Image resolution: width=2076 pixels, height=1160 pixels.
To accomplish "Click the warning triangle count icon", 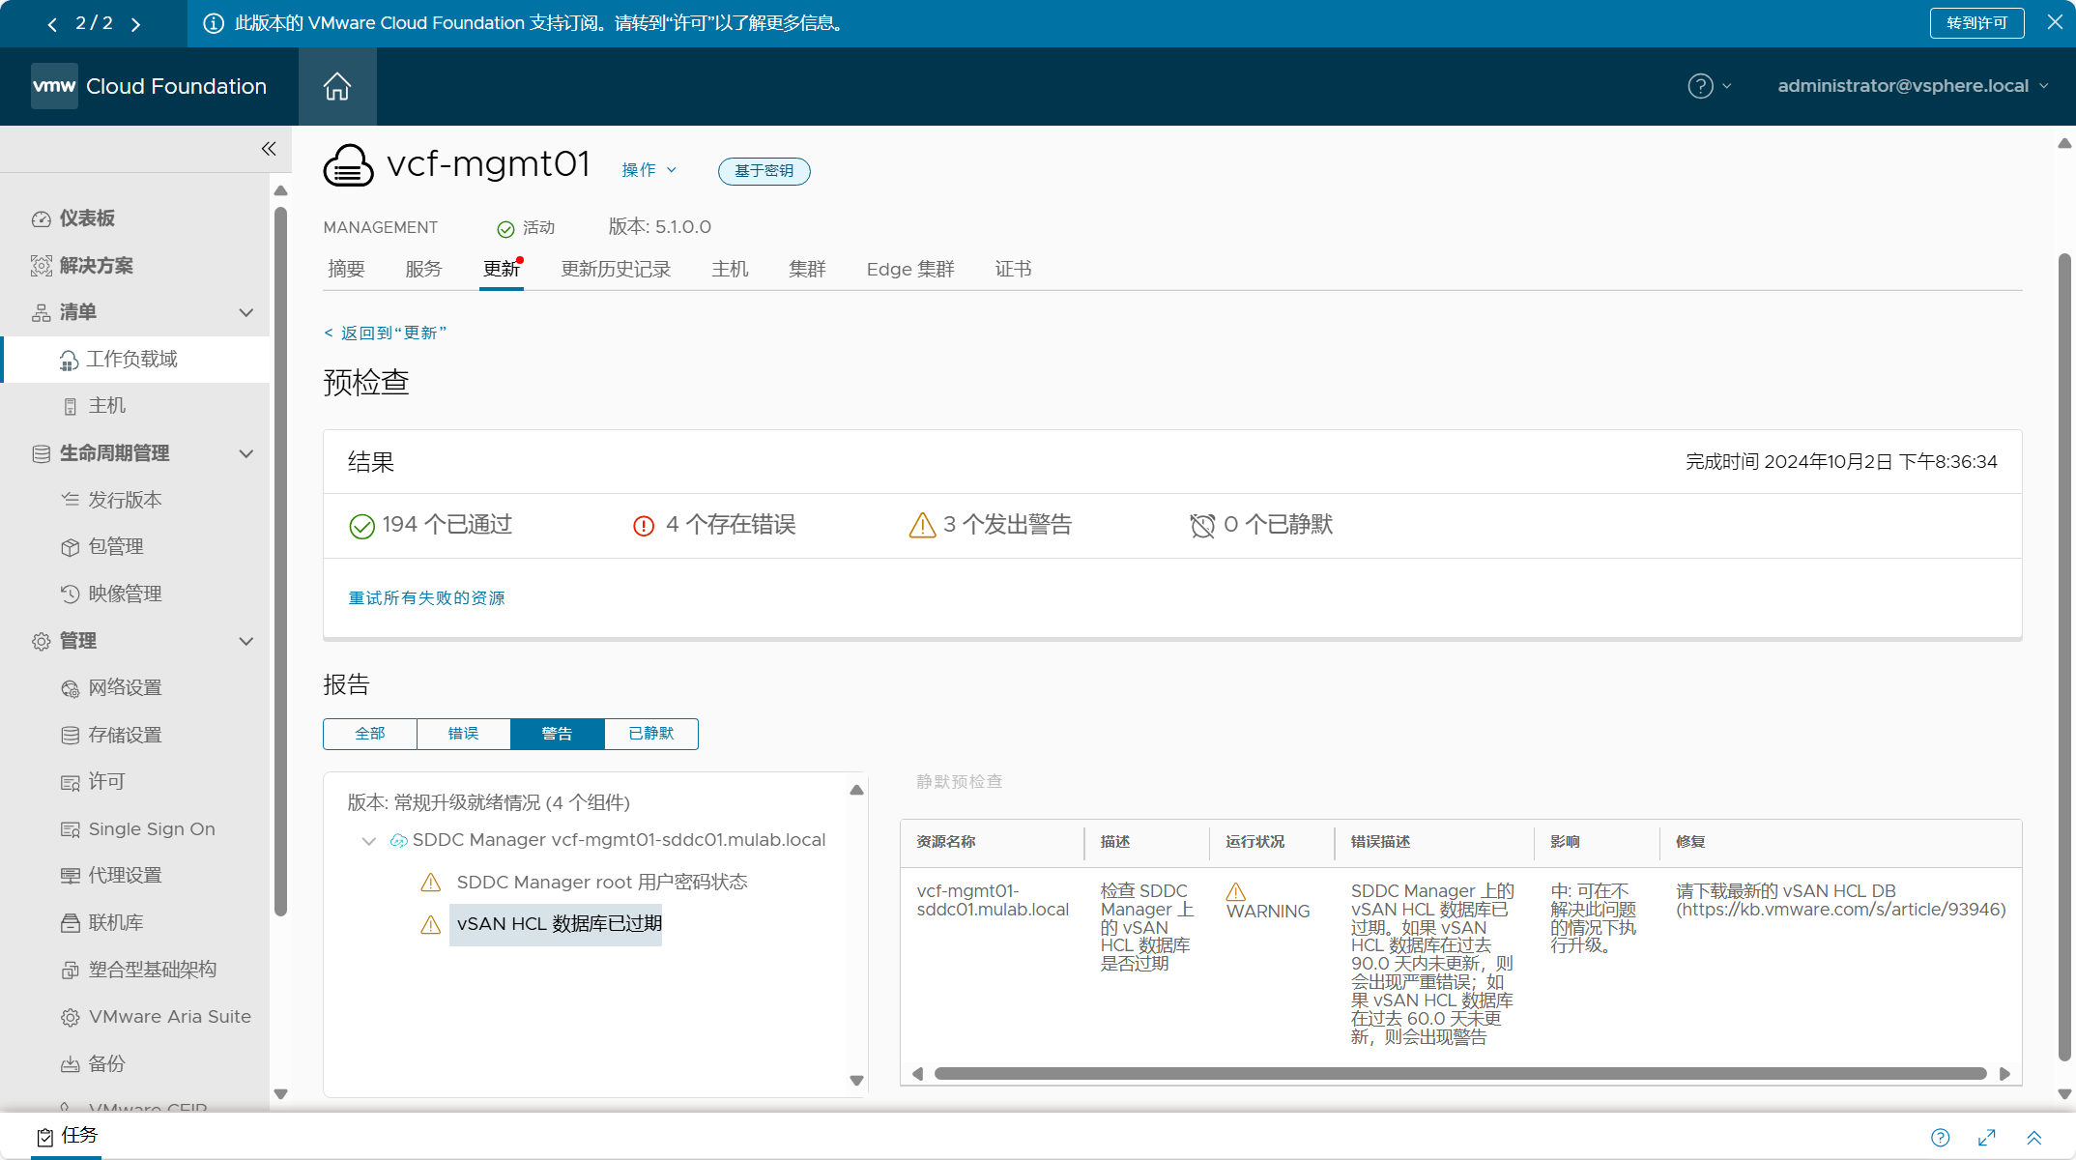I will point(922,525).
